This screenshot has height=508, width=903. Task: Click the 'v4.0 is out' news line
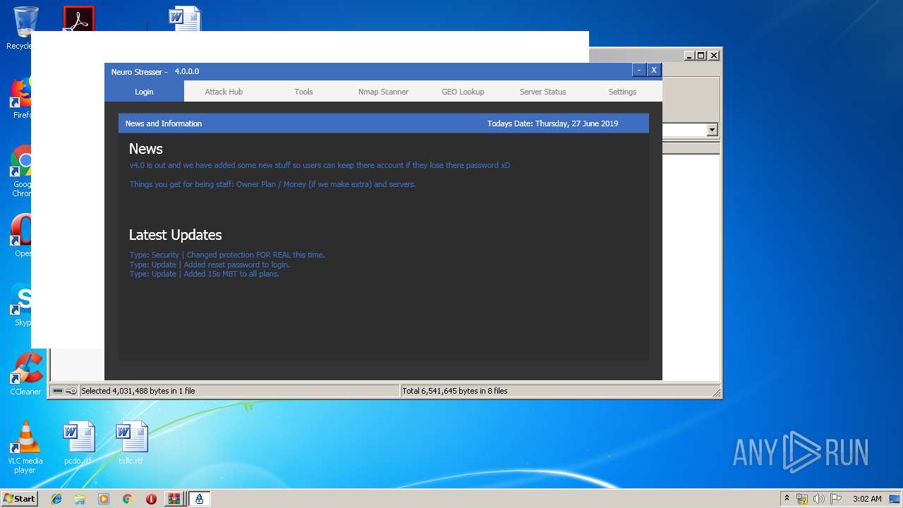[320, 165]
